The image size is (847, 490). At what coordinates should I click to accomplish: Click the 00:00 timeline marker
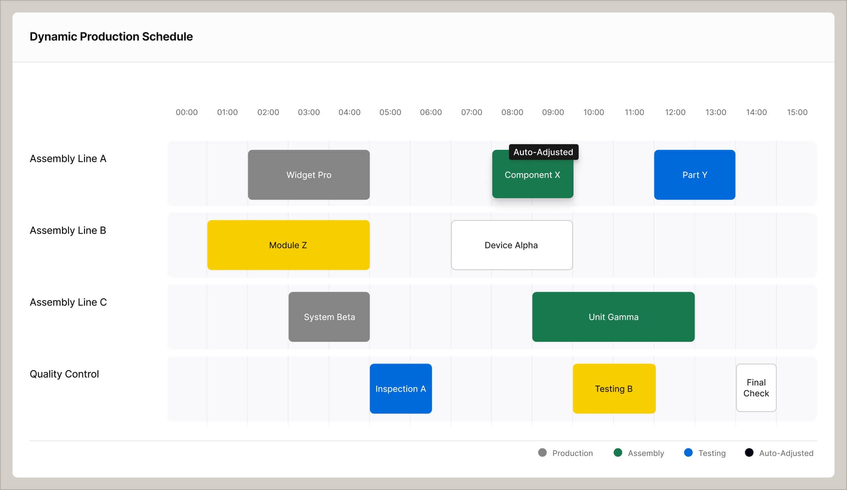point(187,112)
